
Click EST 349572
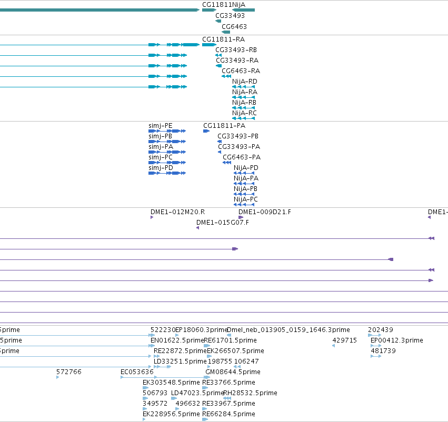[145, 409]
